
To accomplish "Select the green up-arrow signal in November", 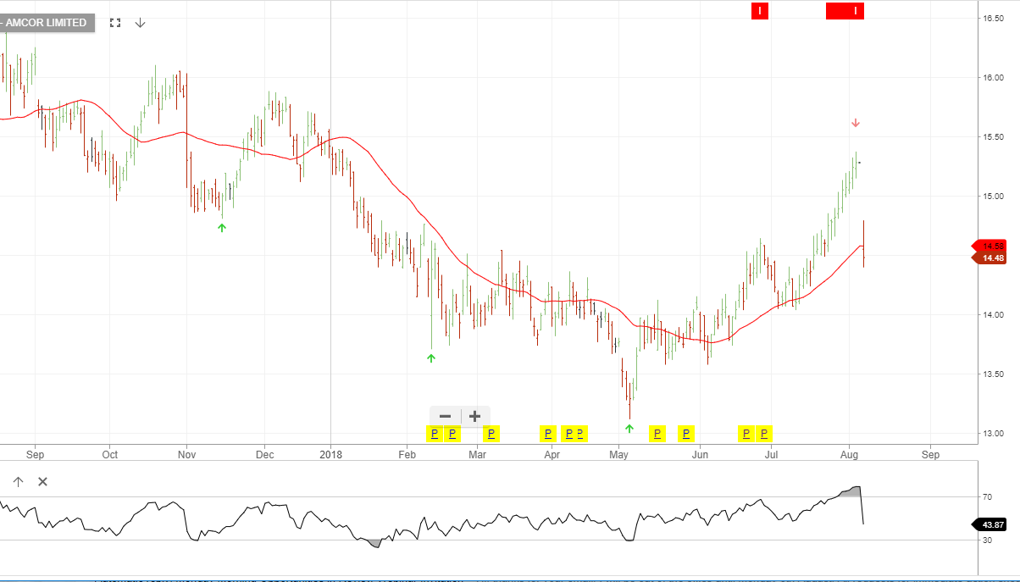I will click(222, 227).
